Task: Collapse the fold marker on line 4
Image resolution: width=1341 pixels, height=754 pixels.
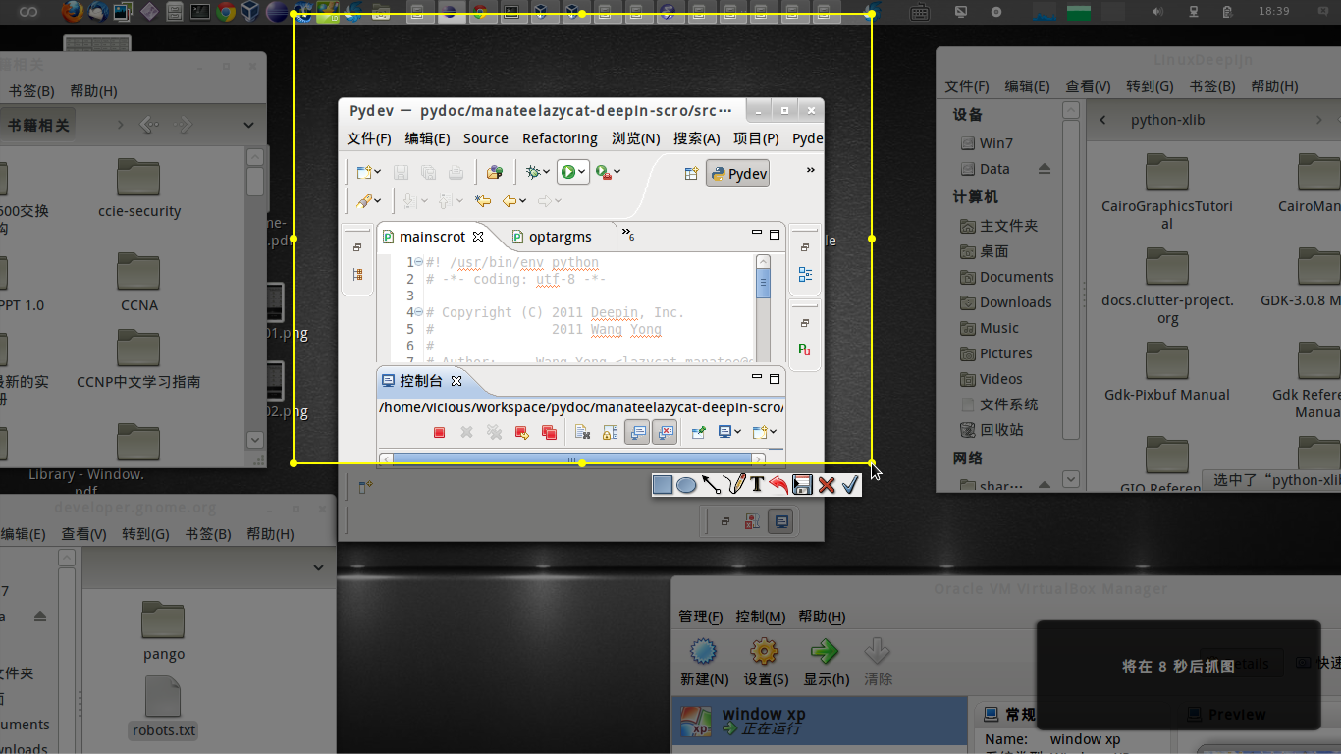Action: [x=418, y=312]
